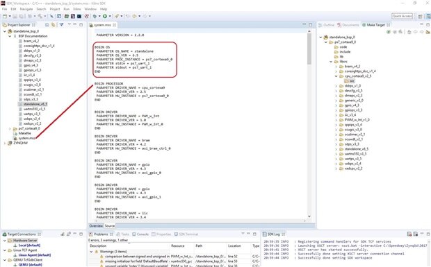The width and height of the screenshot is (431, 267).
Task: Click the Save All toolbar icon
Action: click(x=21, y=16)
